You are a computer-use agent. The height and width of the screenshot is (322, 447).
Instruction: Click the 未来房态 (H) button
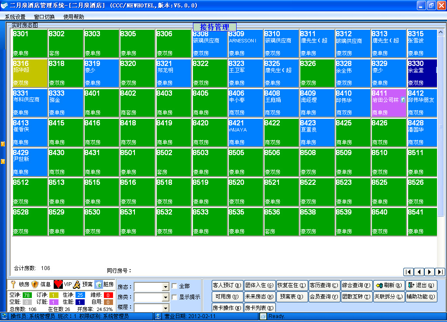[x=259, y=297]
